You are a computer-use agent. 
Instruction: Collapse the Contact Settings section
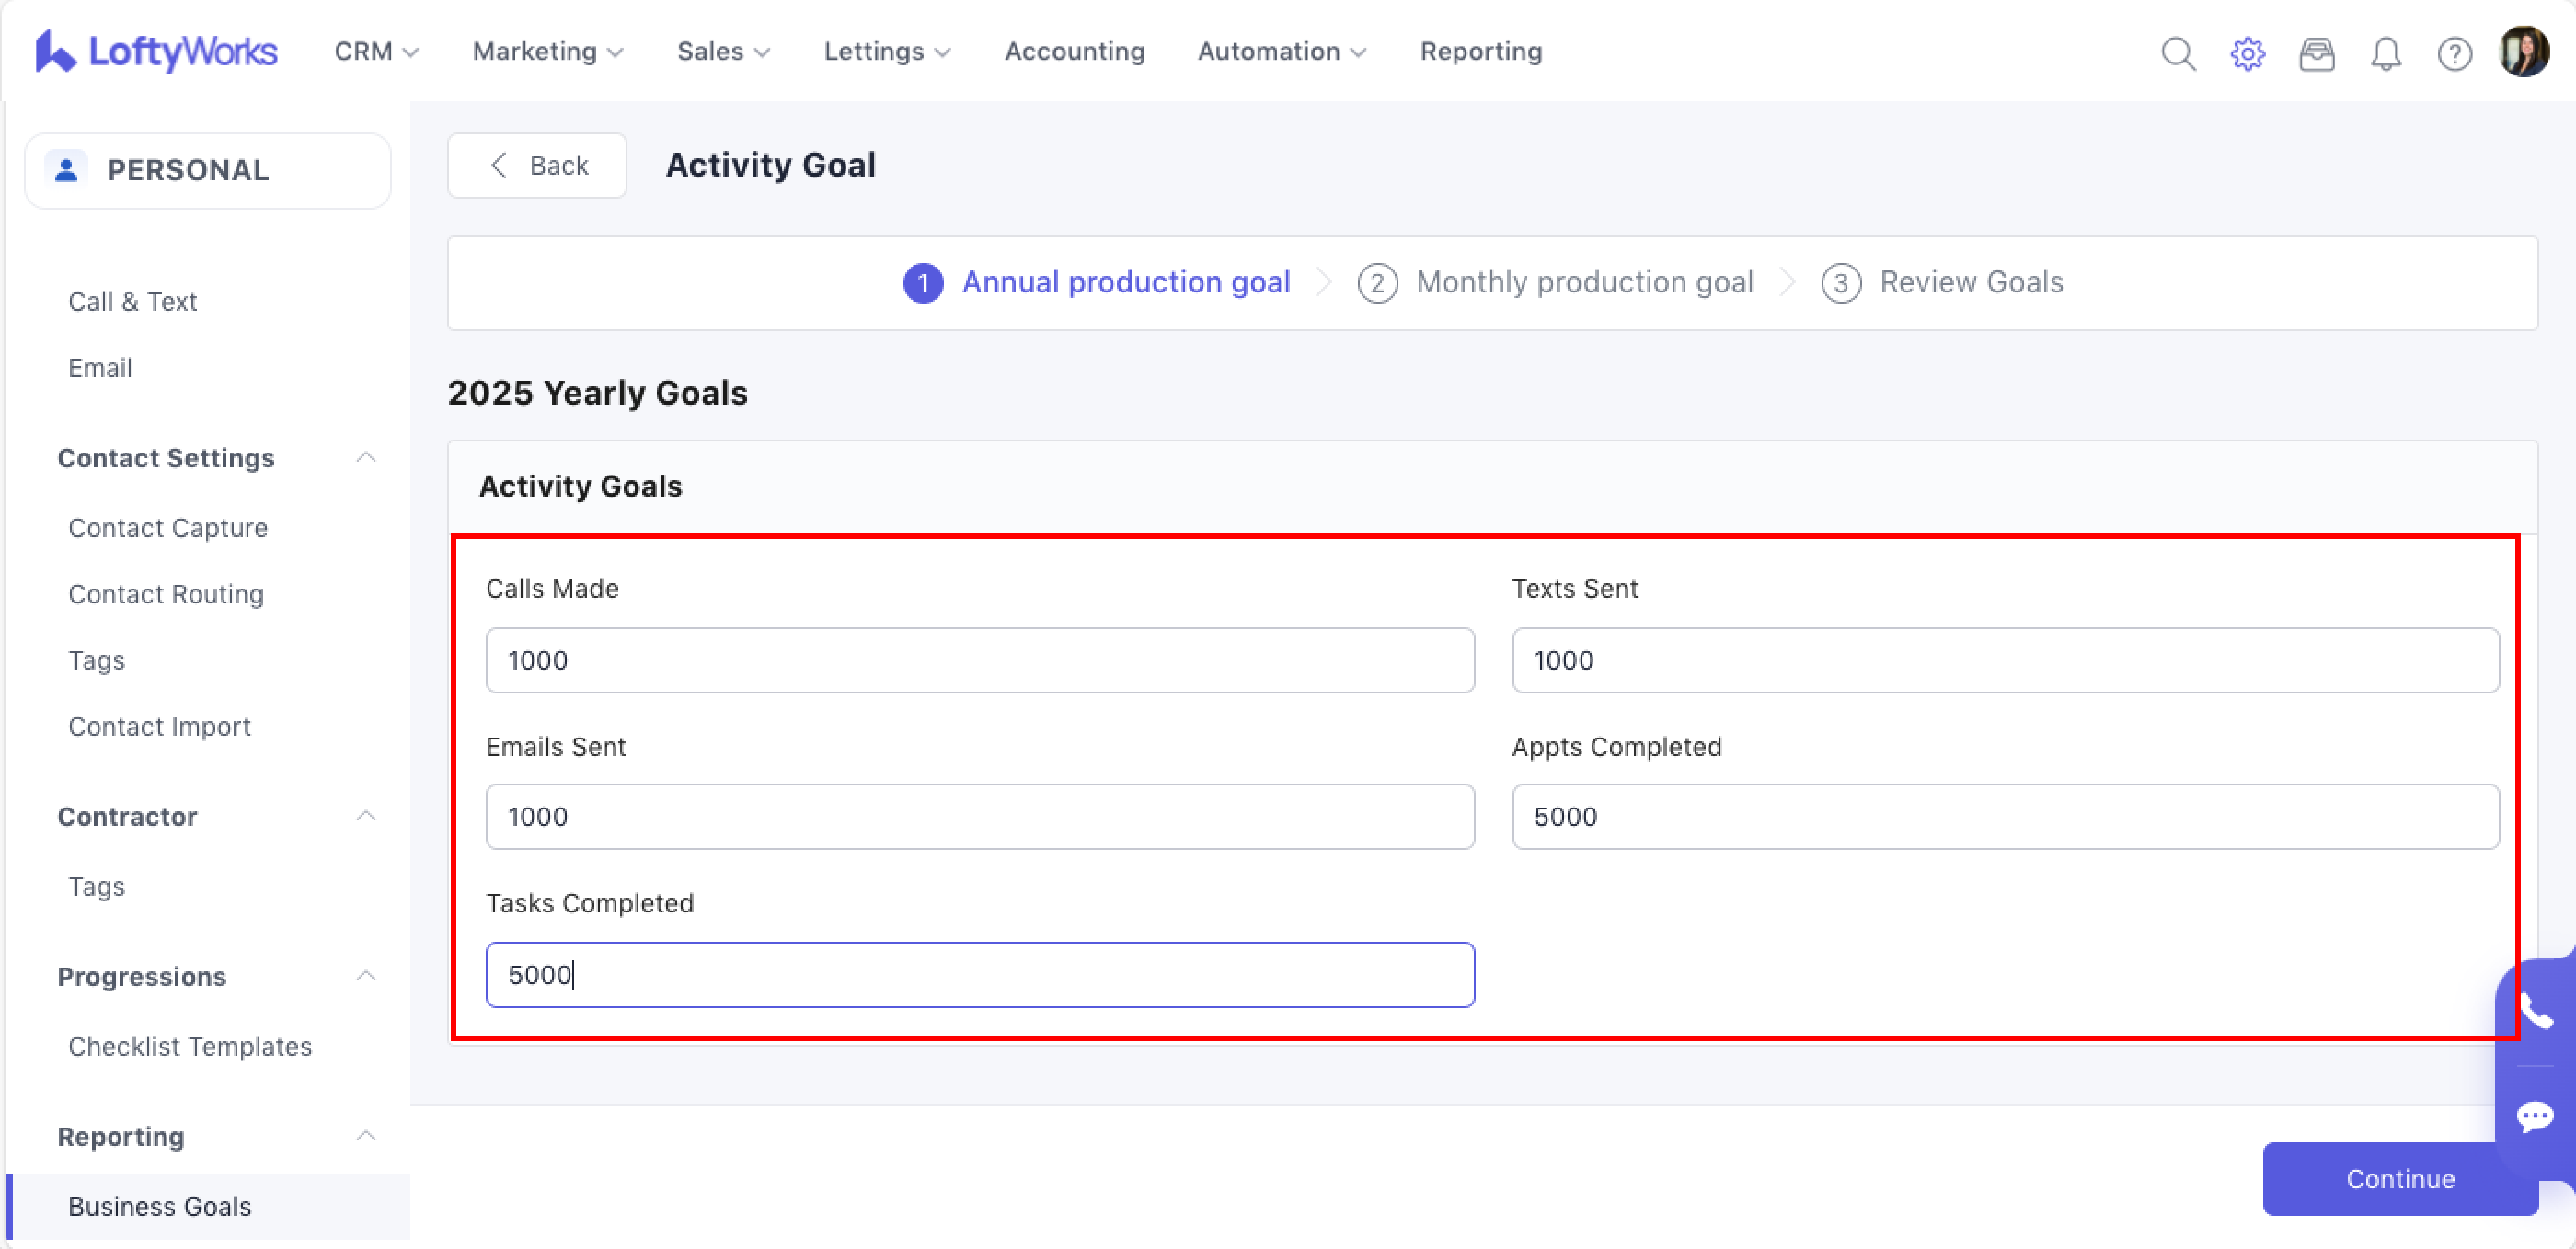(x=366, y=457)
